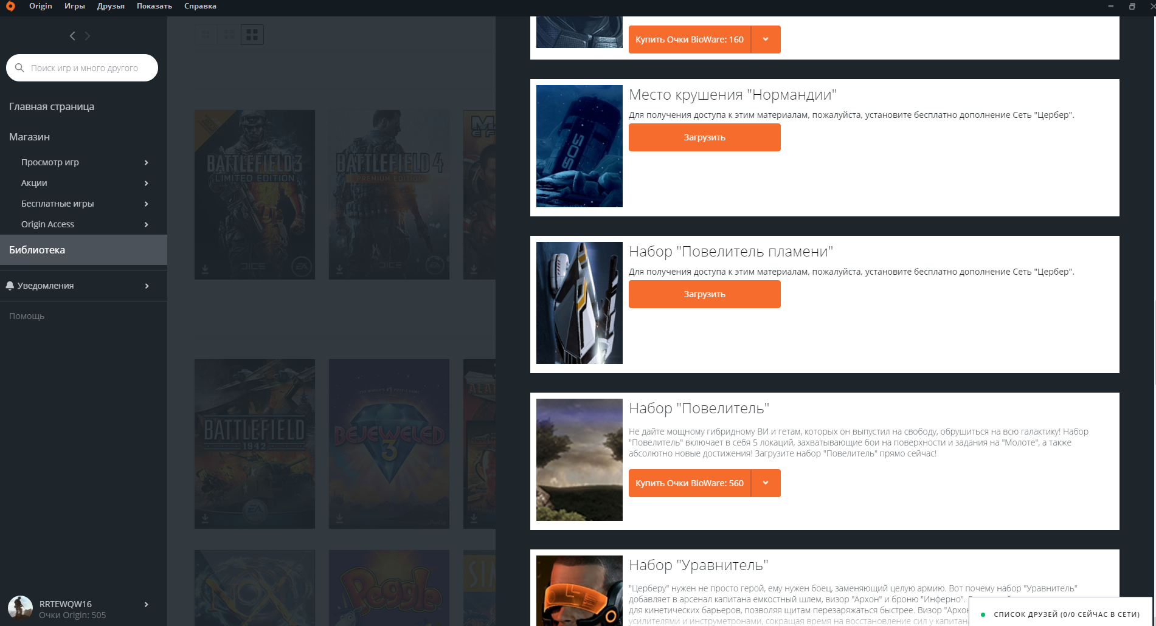Open the Игры menu
This screenshot has height=626, width=1156.
(x=75, y=6)
